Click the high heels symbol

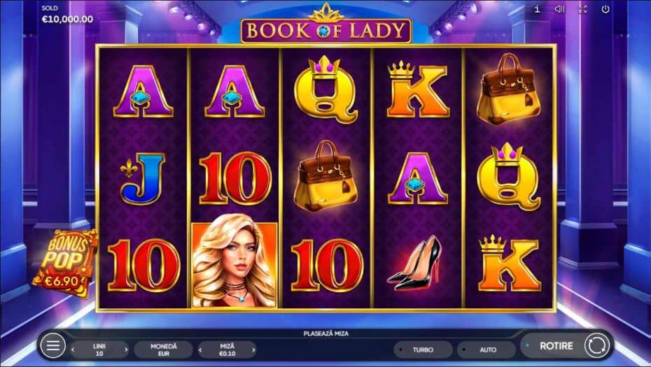pyautogui.click(x=415, y=263)
